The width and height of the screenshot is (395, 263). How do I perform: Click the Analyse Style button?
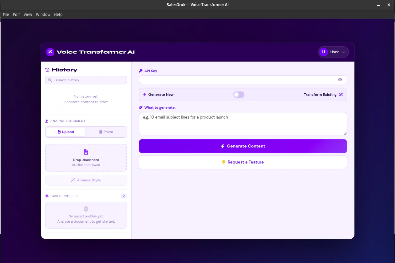[x=86, y=180]
